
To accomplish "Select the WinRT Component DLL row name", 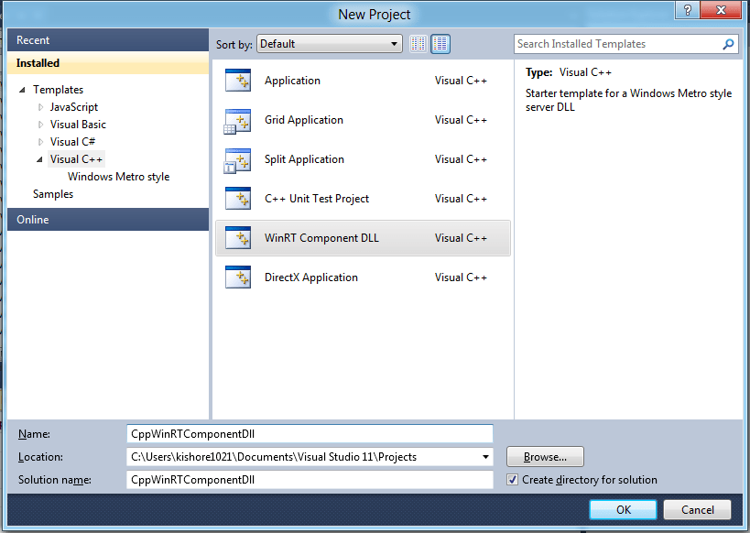I will [321, 238].
